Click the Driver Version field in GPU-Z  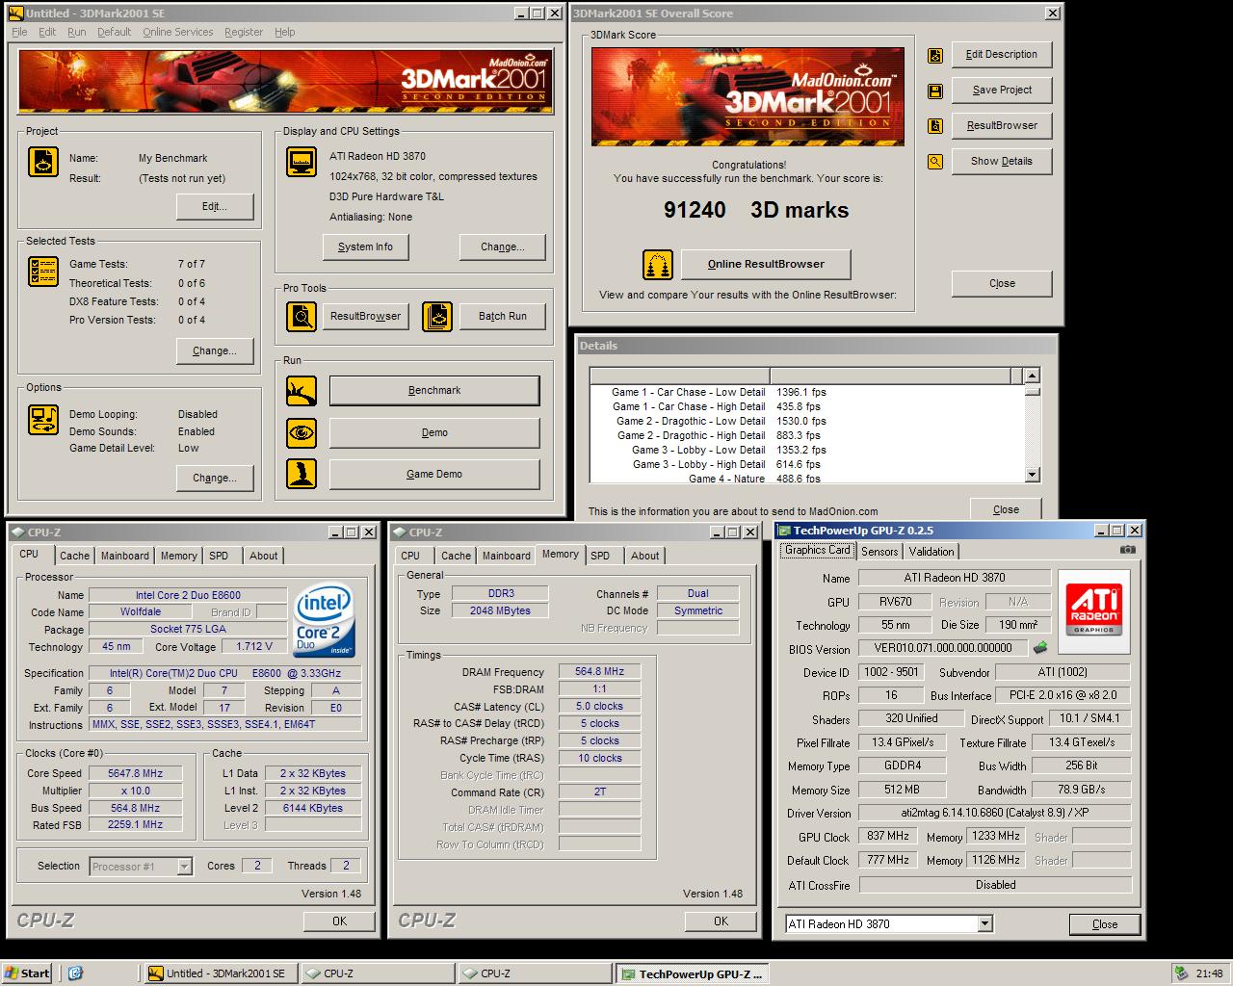coord(995,814)
